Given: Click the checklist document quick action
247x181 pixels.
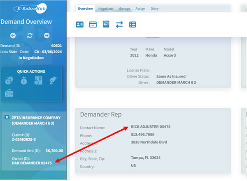Looking at the screenshot, I should click(x=38, y=81).
